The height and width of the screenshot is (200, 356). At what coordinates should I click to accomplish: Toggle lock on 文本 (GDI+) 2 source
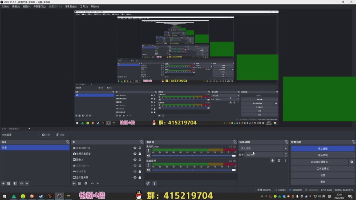point(140,148)
